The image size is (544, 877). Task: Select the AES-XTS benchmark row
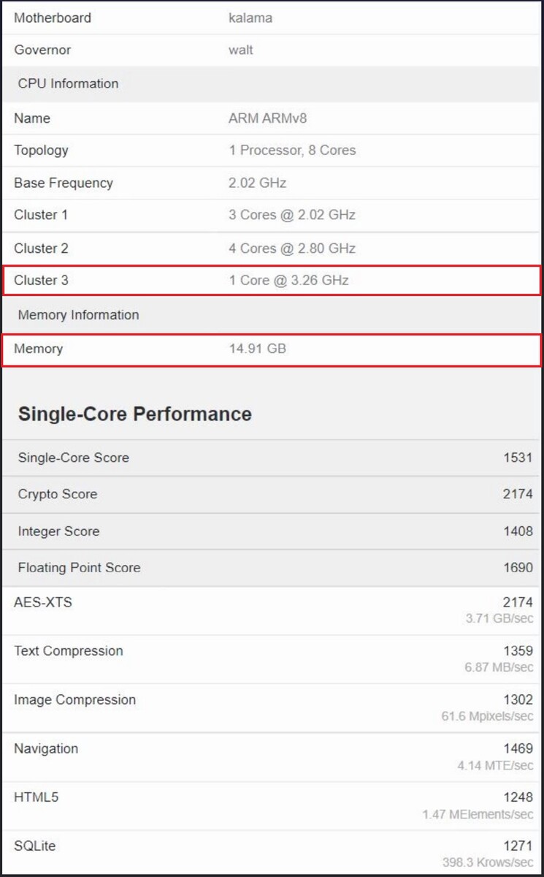[x=270, y=610]
